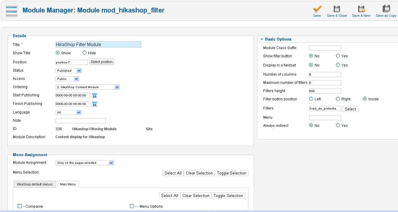Check the Menu Options checkbox
The width and height of the screenshot is (398, 212).
(x=132, y=206)
